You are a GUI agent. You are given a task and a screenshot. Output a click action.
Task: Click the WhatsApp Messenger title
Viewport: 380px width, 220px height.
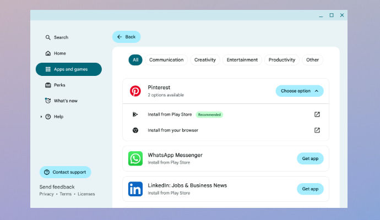pyautogui.click(x=175, y=155)
